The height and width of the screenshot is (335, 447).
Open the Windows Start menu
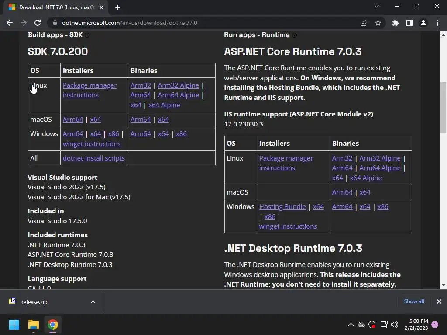point(14,325)
